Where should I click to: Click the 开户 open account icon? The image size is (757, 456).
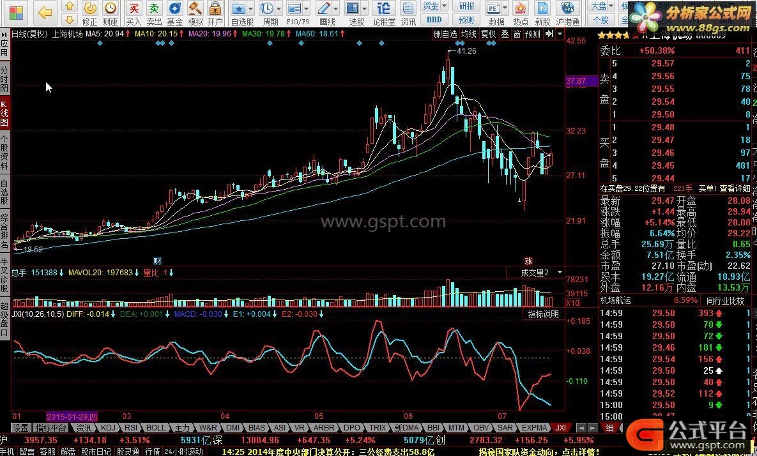point(215,13)
